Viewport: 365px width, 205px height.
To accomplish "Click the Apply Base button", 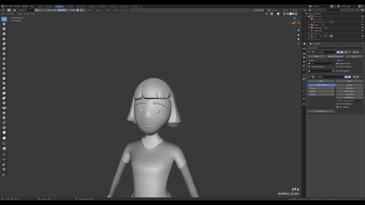I will (350, 97).
